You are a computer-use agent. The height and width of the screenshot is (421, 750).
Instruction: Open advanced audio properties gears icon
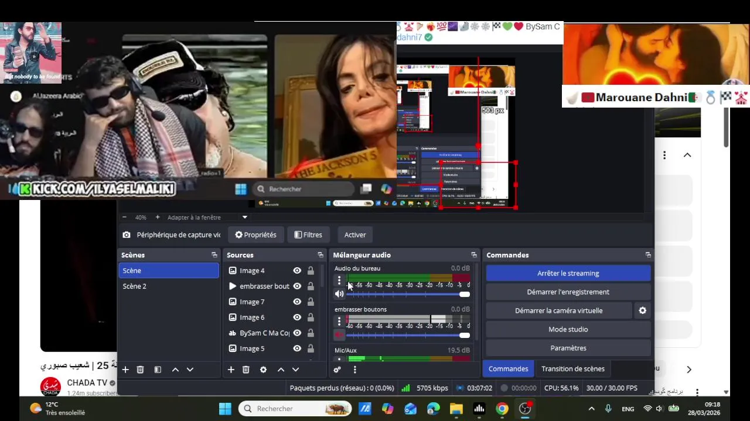click(337, 370)
